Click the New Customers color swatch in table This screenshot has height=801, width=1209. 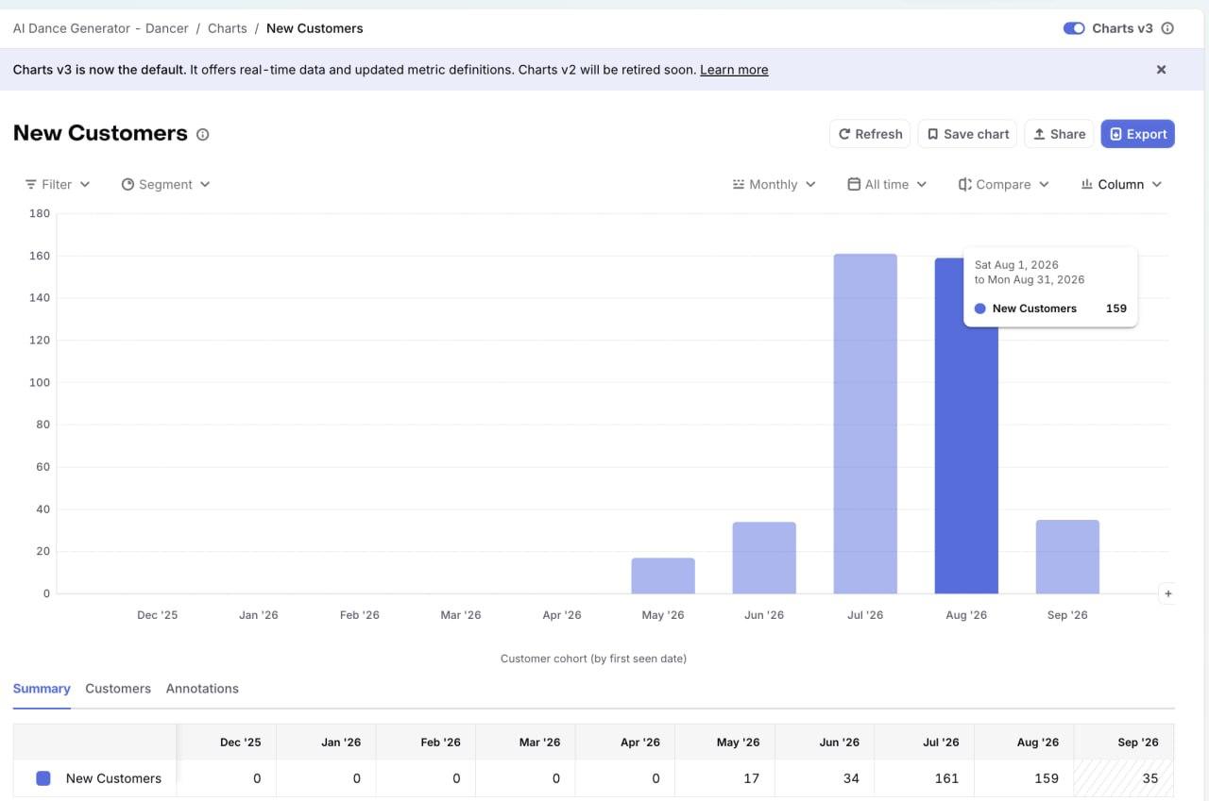pyautogui.click(x=43, y=778)
